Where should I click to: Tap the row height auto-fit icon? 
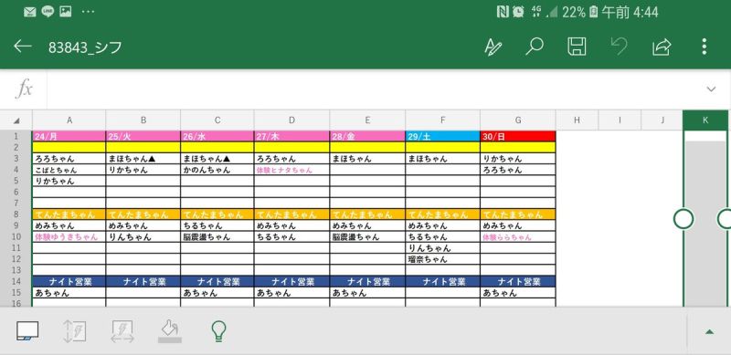point(75,331)
